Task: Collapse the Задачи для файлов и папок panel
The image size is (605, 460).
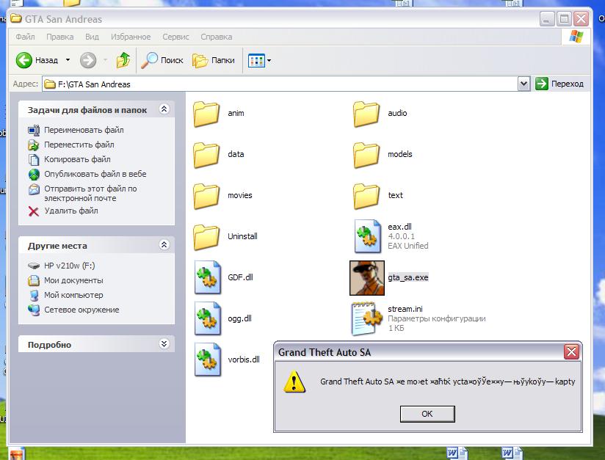Action: pyautogui.click(x=164, y=109)
